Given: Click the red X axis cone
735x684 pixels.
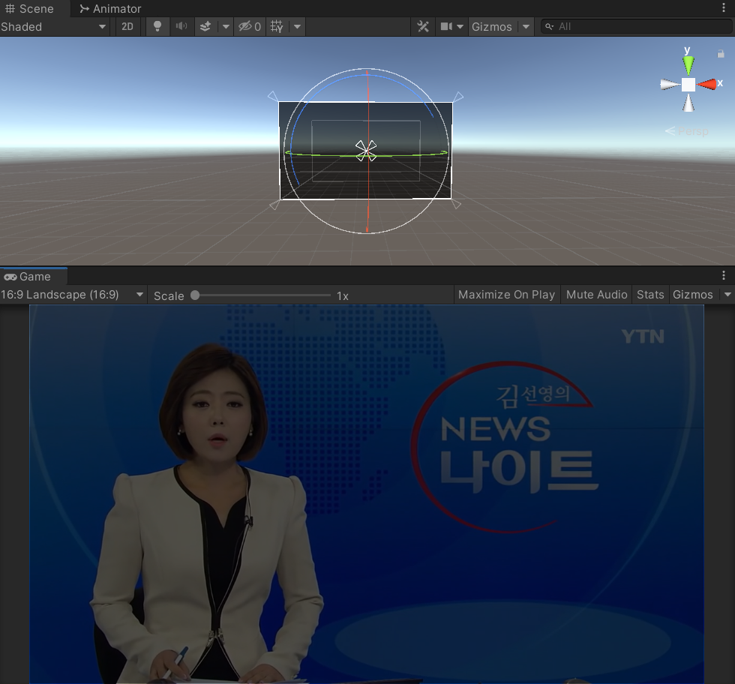Looking at the screenshot, I should [707, 85].
